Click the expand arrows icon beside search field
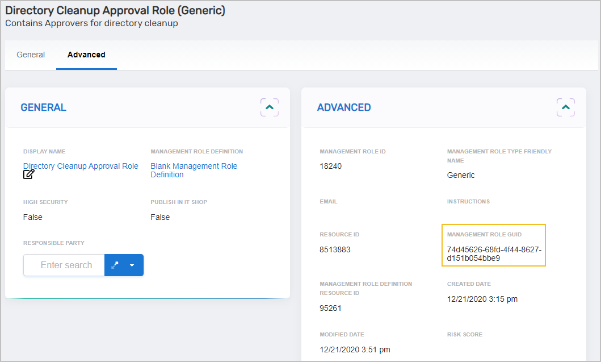 (x=115, y=265)
